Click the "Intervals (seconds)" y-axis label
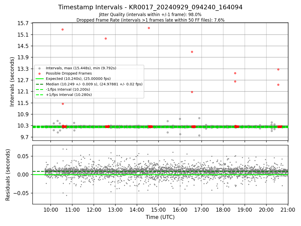Screen dimensions: 301x226 tap(12, 82)
